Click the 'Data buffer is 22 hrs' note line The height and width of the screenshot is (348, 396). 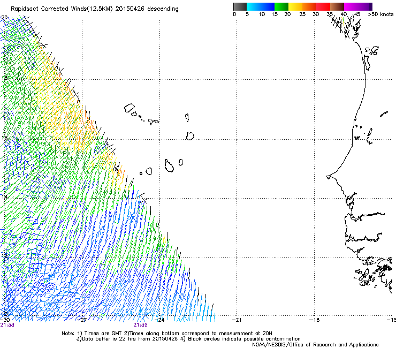[188, 339]
